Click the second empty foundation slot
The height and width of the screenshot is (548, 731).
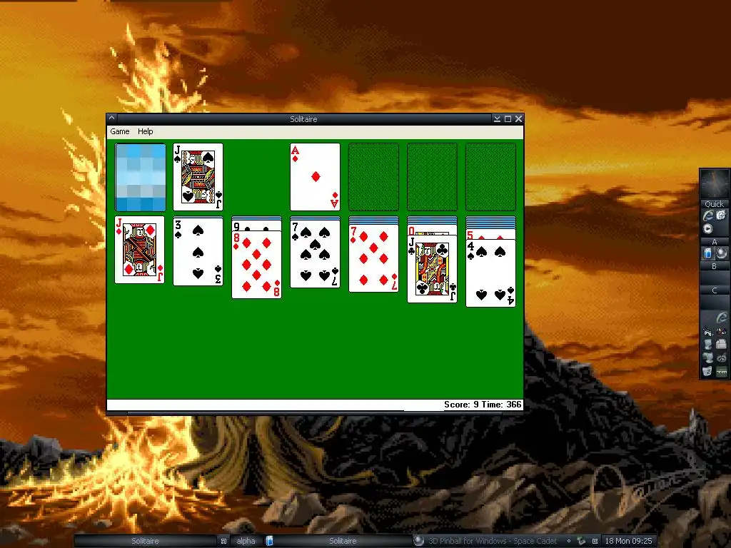click(x=373, y=177)
